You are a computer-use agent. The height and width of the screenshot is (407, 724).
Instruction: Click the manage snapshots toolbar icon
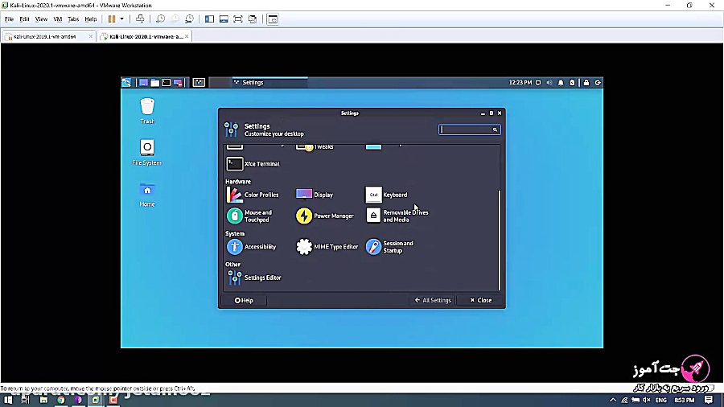tap(189, 19)
